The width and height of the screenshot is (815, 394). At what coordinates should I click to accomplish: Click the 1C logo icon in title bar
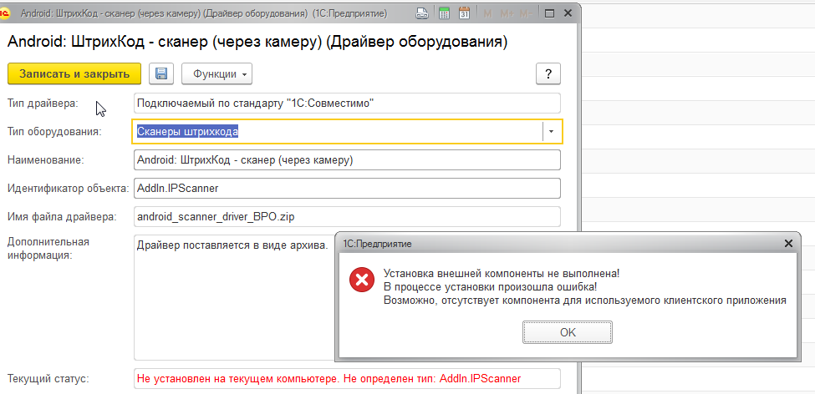coord(6,14)
